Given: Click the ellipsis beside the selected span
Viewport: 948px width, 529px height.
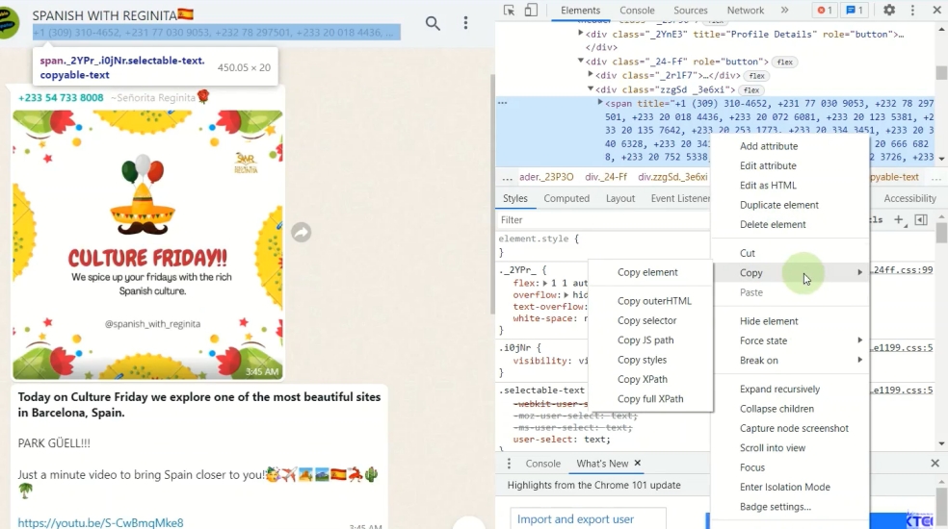Looking at the screenshot, I should coord(502,103).
